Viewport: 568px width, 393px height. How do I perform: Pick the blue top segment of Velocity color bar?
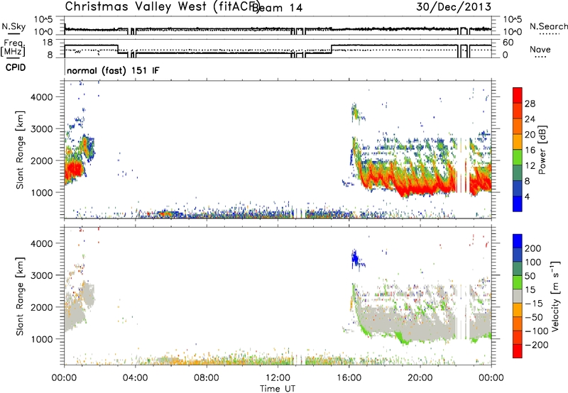point(518,241)
